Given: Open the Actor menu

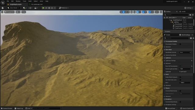Looking at the screenshot, I should [x=41, y=1].
